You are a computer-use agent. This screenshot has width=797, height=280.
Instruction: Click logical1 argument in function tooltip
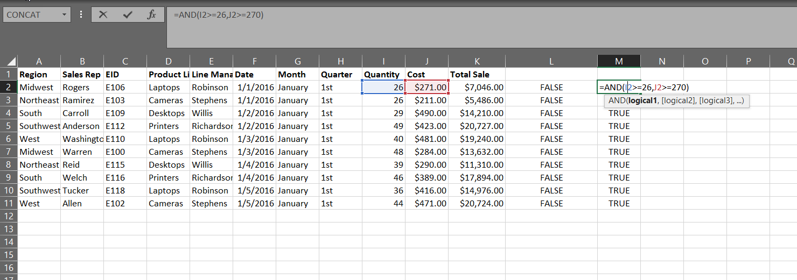[643, 101]
